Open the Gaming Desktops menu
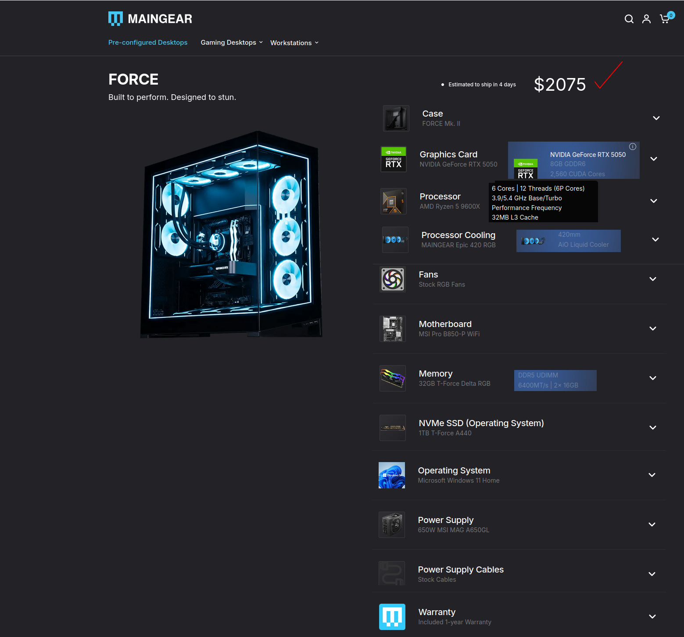This screenshot has height=637, width=684. (232, 43)
